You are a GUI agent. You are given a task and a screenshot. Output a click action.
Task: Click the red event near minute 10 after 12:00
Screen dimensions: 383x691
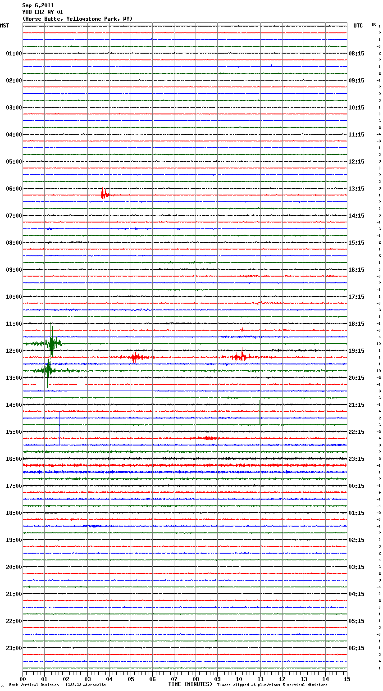[241, 357]
